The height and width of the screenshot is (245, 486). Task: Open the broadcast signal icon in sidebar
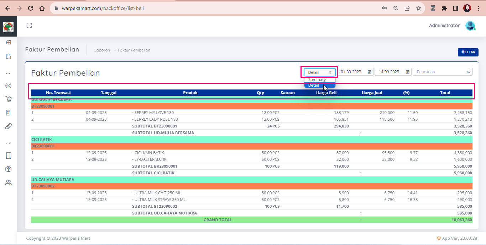point(8,86)
